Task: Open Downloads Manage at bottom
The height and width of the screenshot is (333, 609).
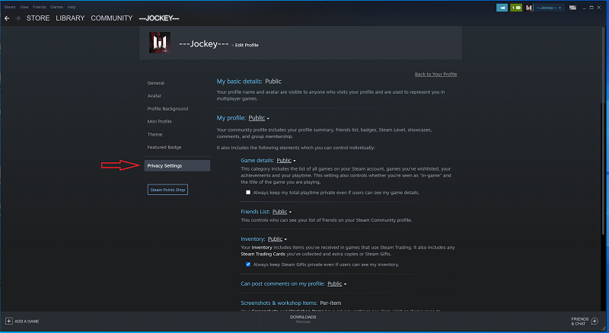Action: pyautogui.click(x=303, y=319)
